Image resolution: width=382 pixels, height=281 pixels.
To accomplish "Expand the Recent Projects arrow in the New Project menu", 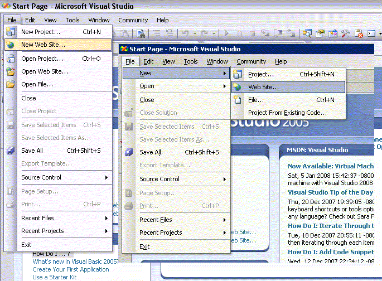I will [107, 231].
